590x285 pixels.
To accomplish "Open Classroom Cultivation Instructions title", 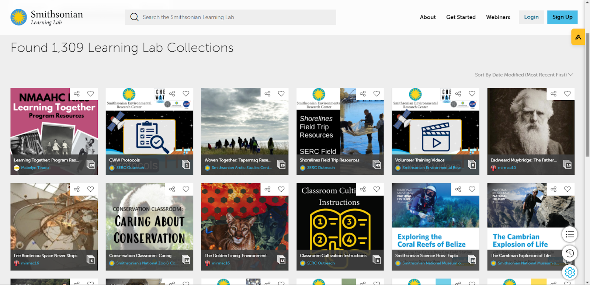I will coord(333,256).
